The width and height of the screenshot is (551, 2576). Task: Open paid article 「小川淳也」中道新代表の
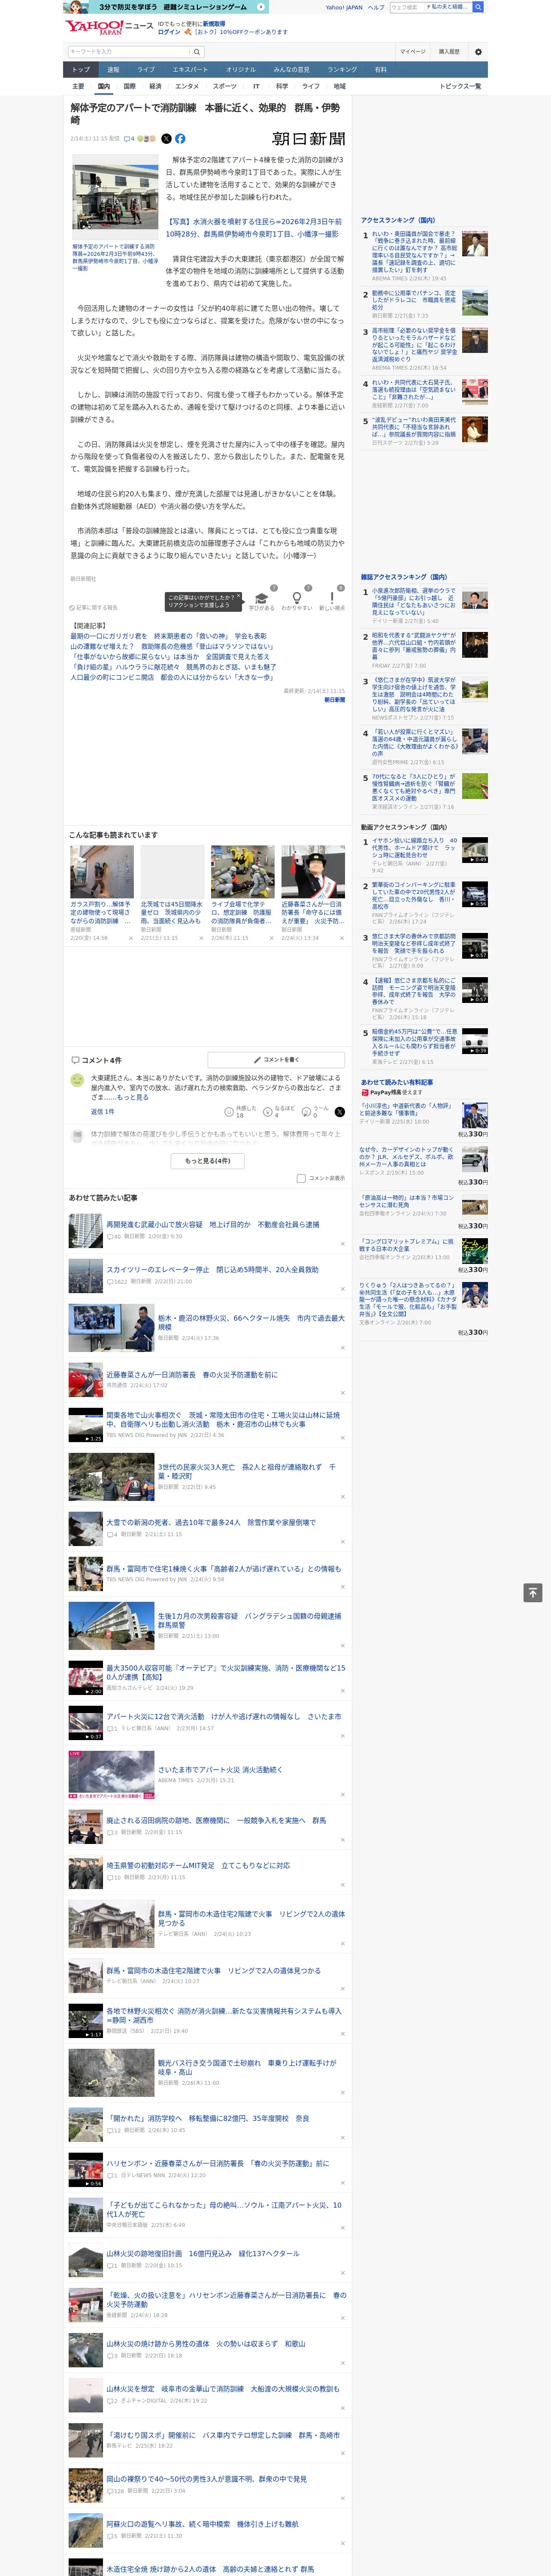406,1110
